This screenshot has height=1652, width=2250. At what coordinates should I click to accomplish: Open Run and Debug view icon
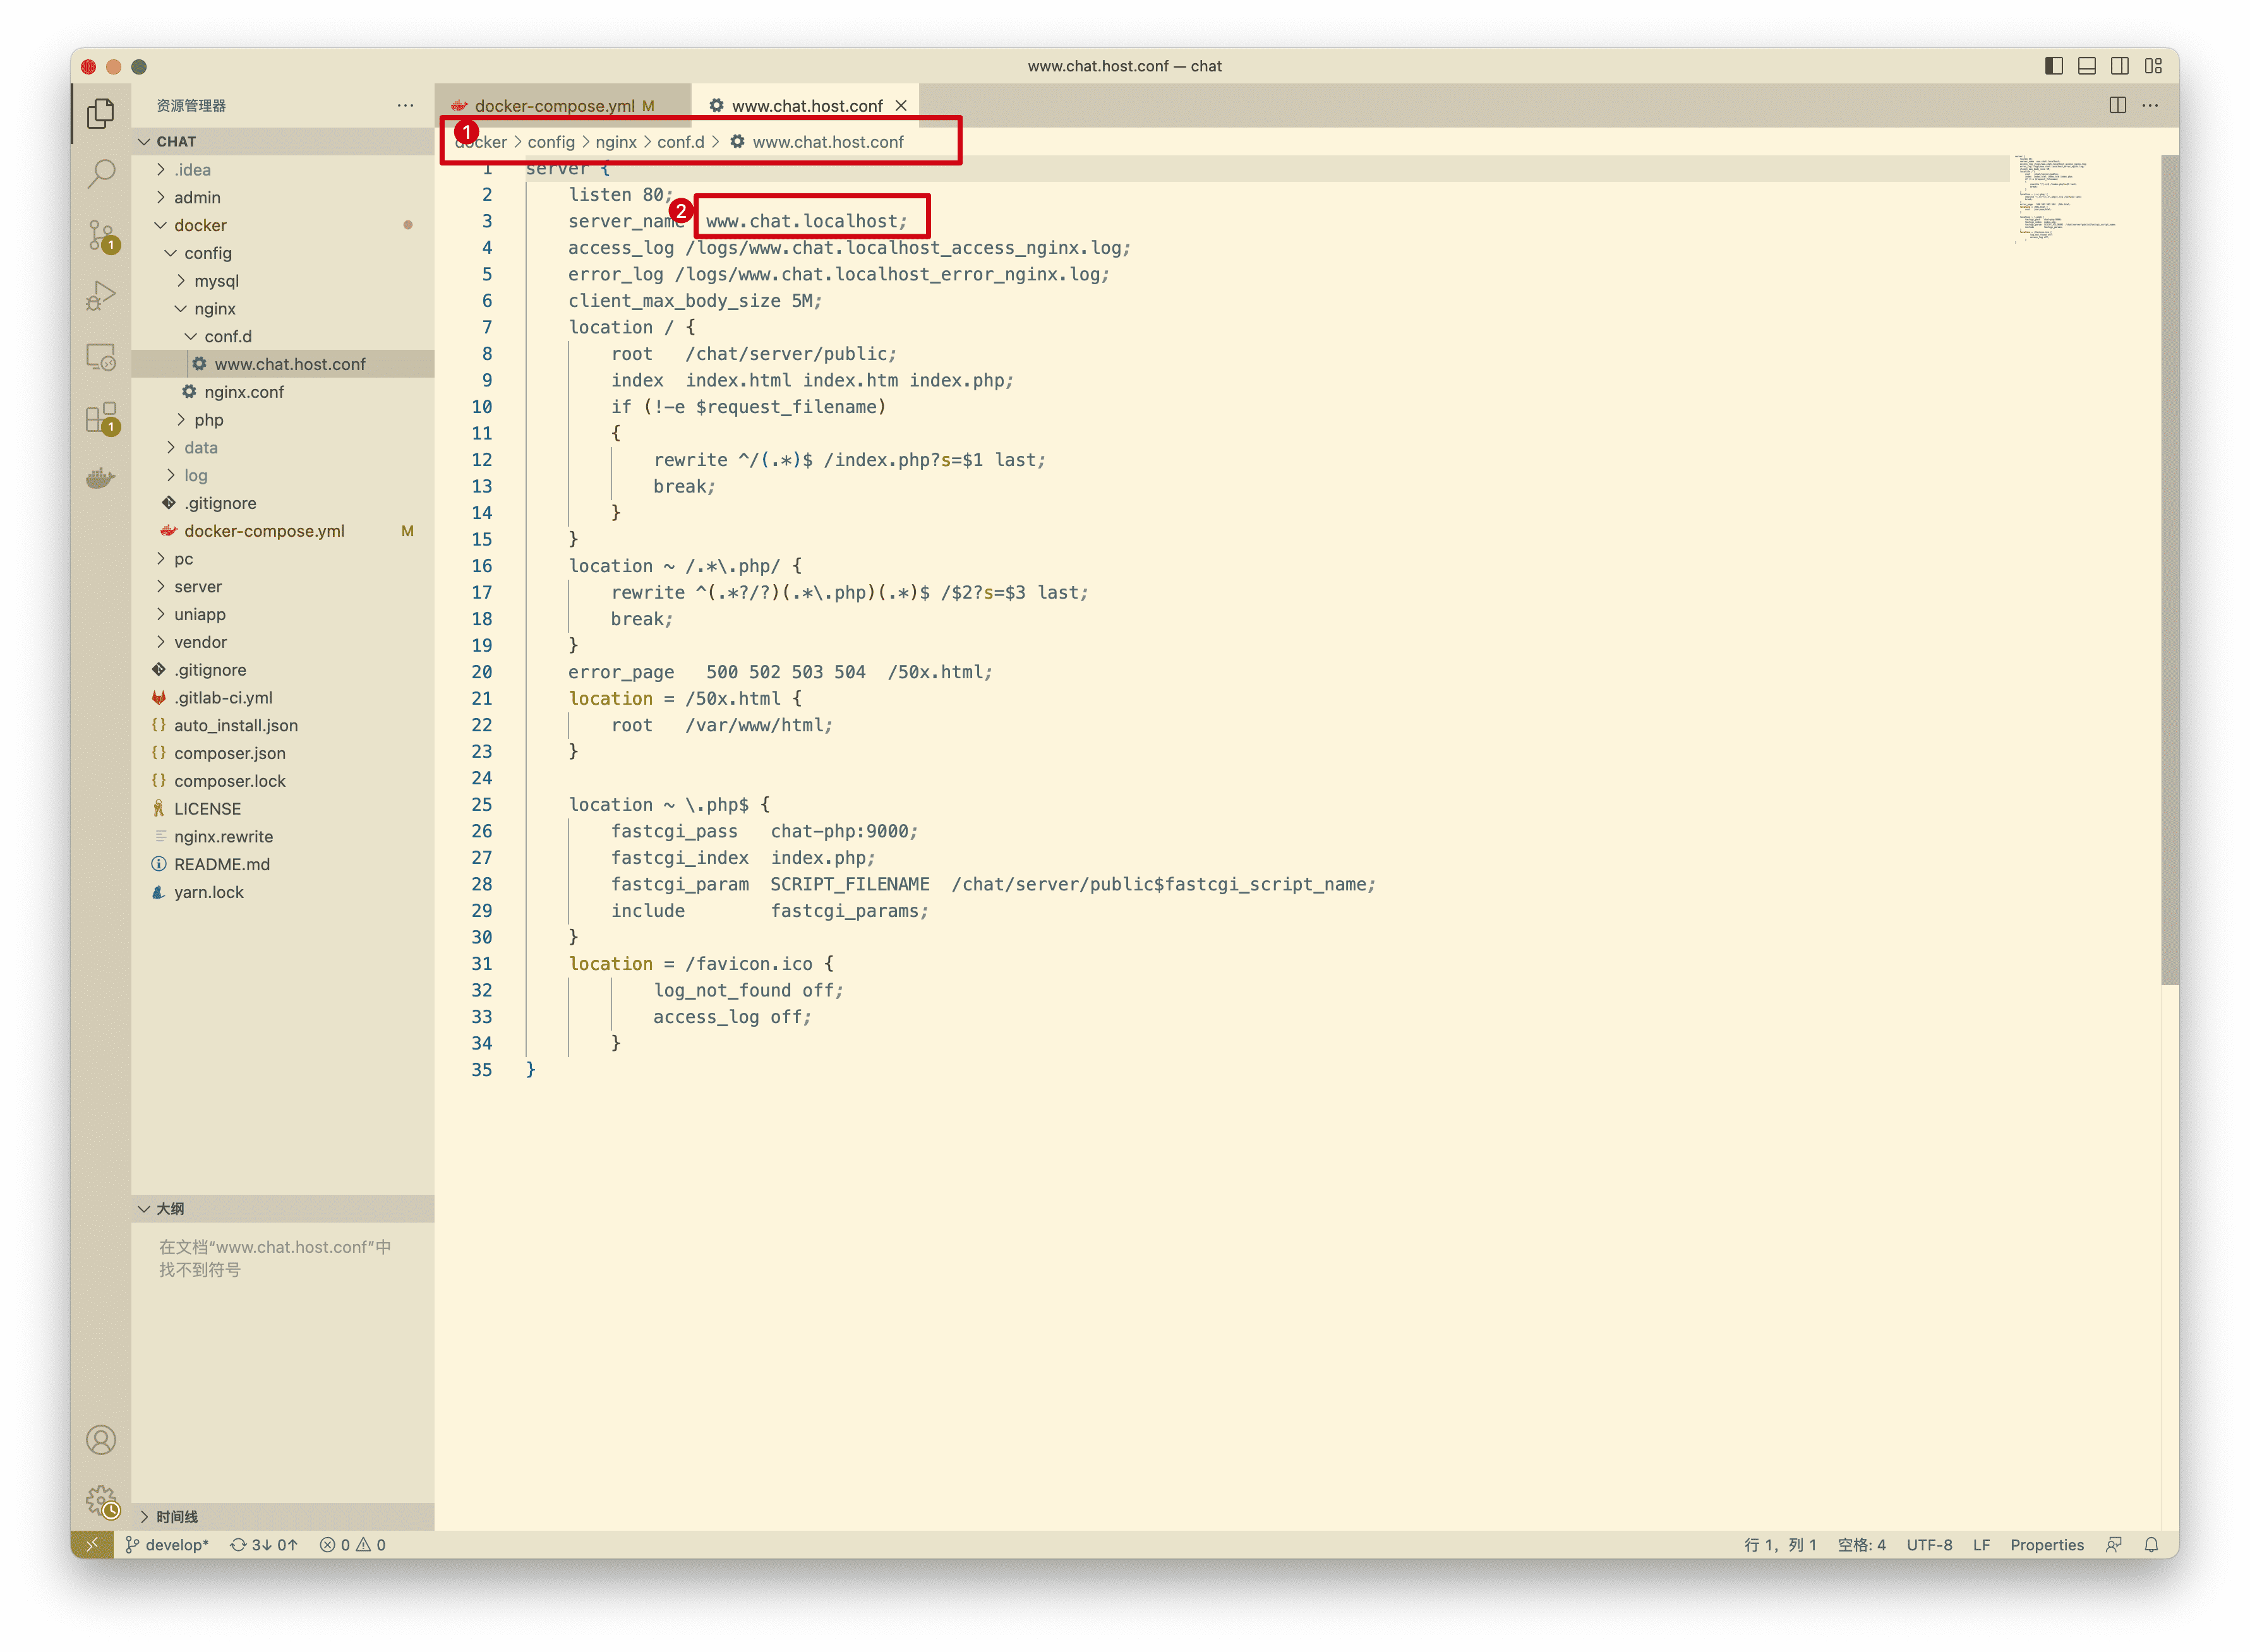tap(101, 296)
